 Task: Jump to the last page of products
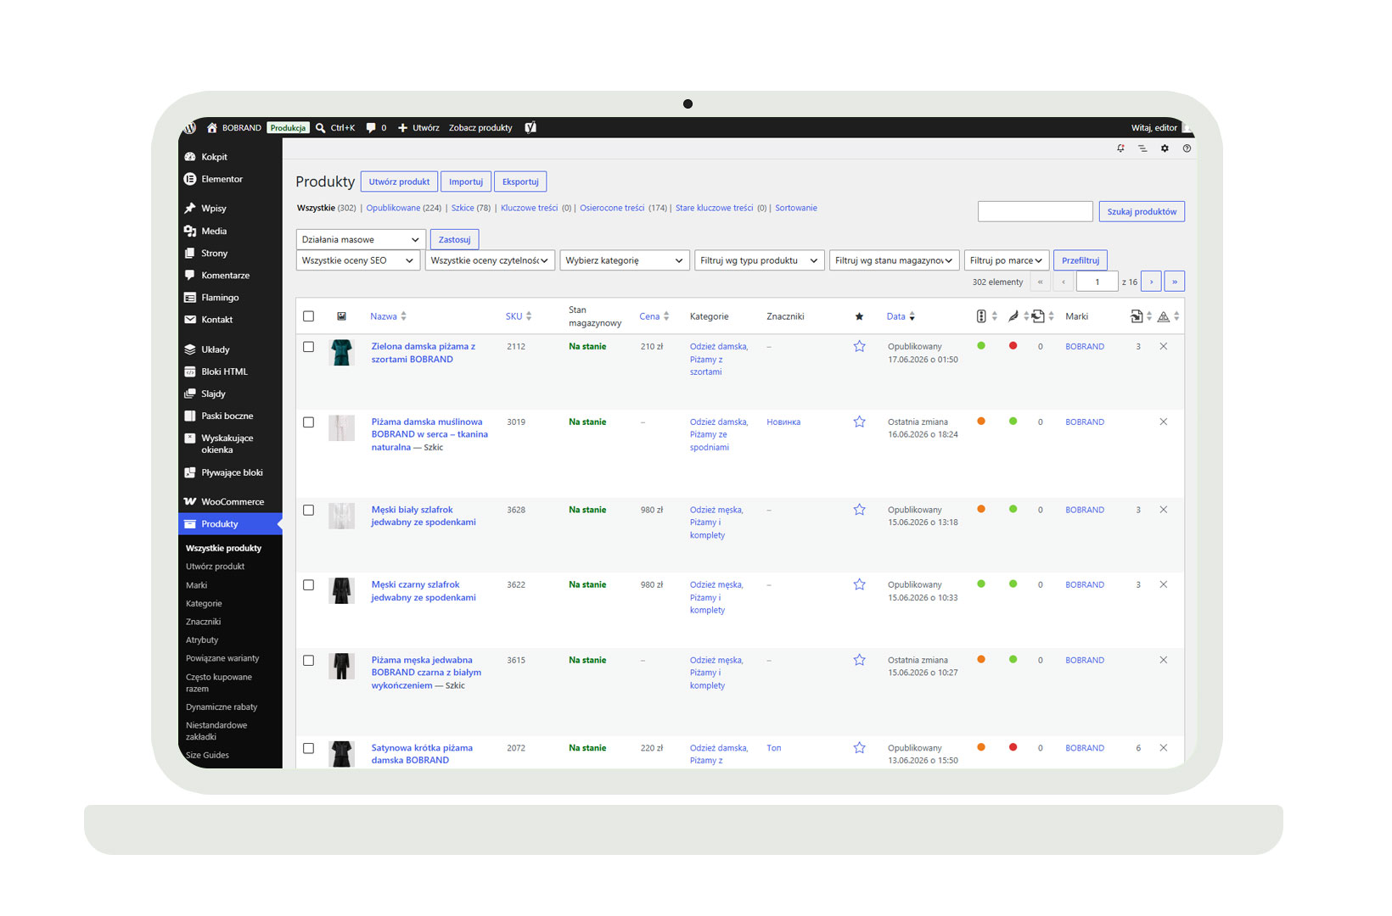[x=1175, y=282]
